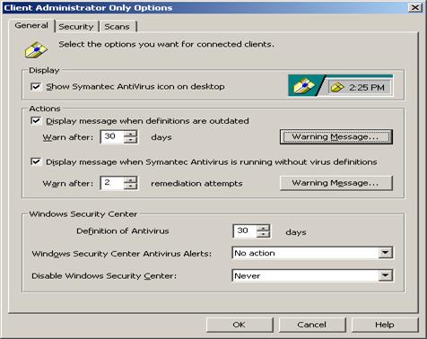Decrease Definition of Antivirus days value
The width and height of the screenshot is (427, 339).
263,234
